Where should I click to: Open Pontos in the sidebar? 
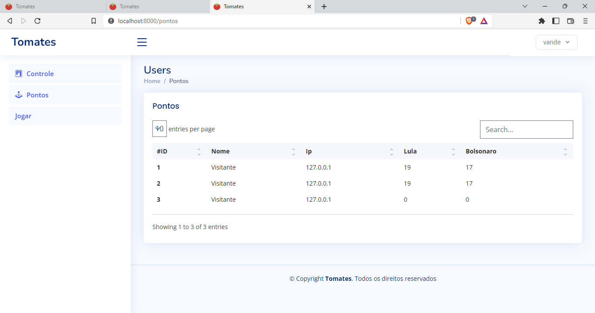point(65,95)
